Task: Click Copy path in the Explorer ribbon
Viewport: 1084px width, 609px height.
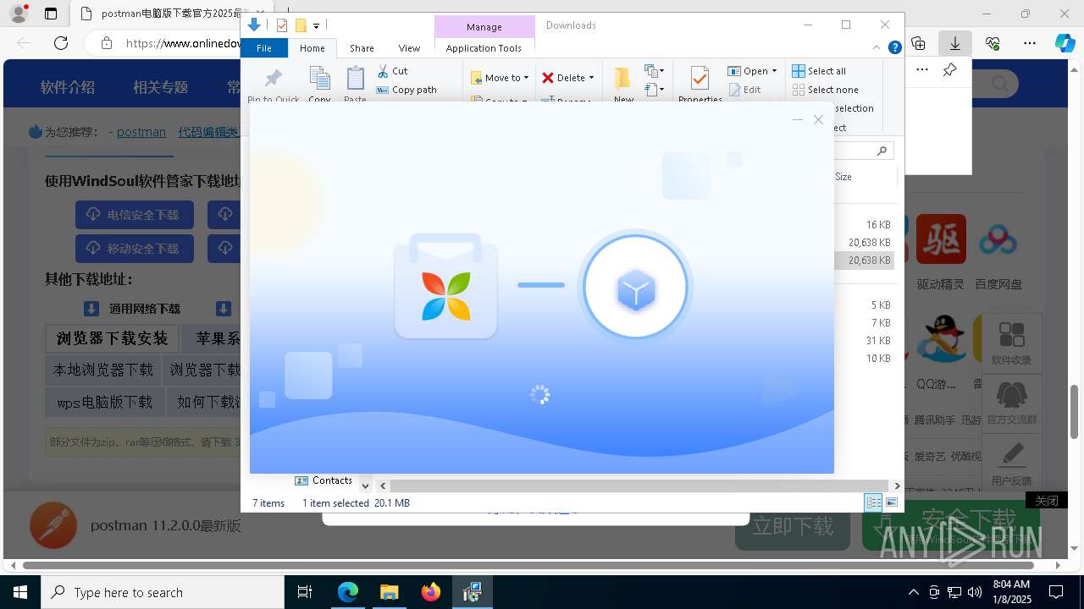Action: [406, 90]
